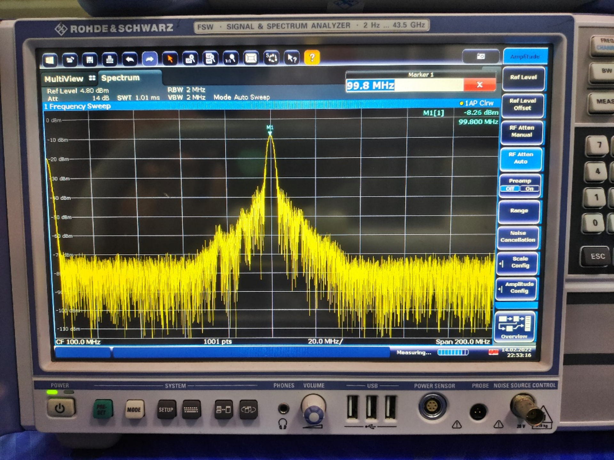Click the 'Ref Level 4.80 dBm' readout
614x460 pixels.
78,91
